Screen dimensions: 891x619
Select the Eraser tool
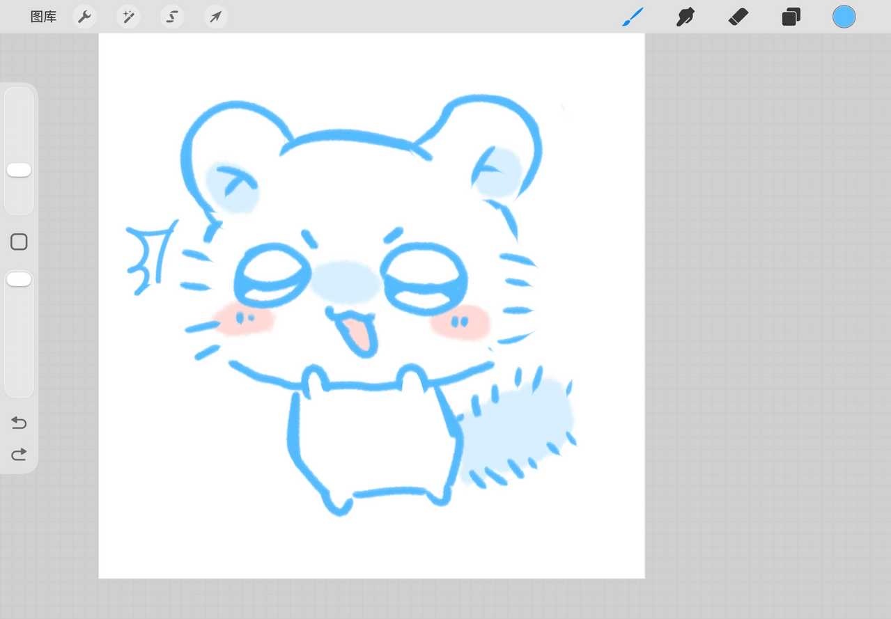click(x=738, y=17)
